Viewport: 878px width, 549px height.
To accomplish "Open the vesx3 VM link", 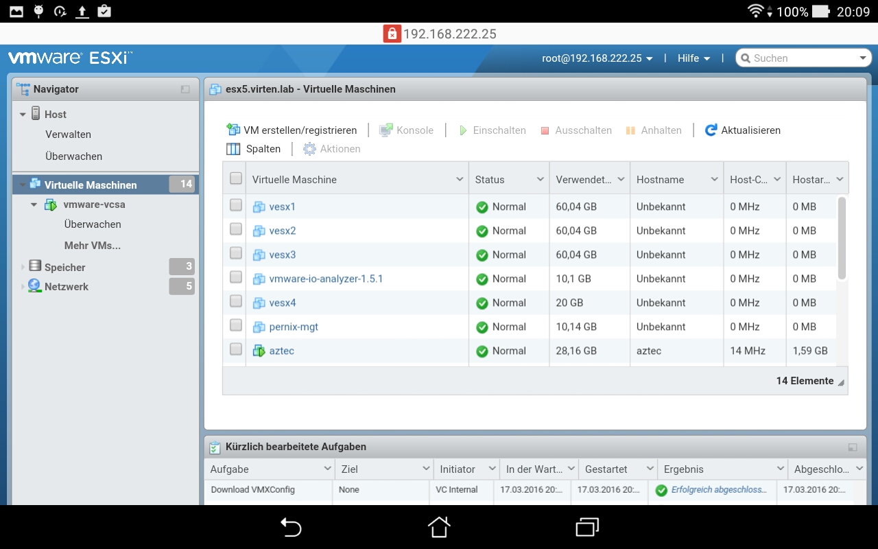I will [x=283, y=255].
